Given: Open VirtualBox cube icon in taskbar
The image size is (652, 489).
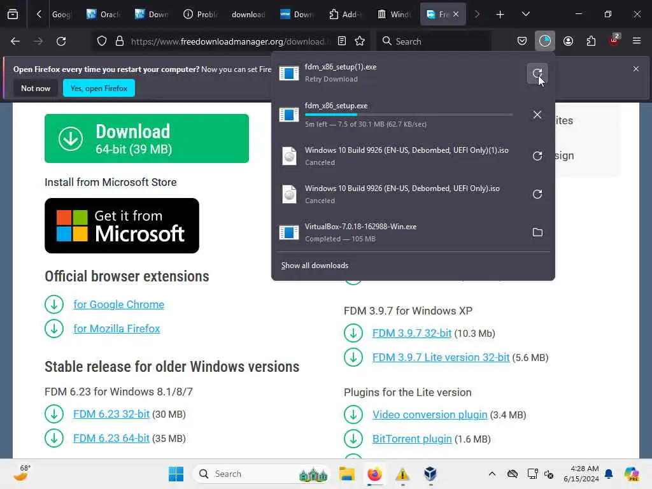Looking at the screenshot, I should point(430,474).
